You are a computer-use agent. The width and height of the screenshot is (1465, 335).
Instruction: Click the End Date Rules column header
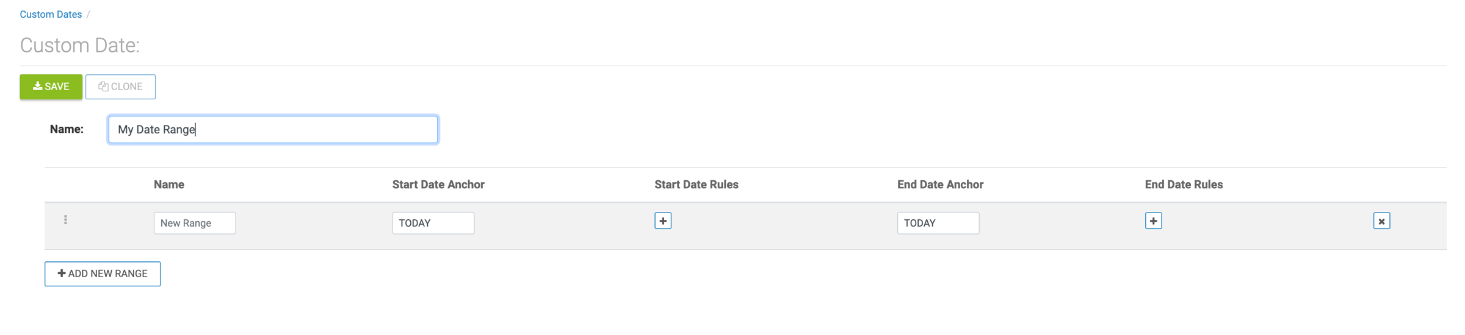coord(1184,185)
